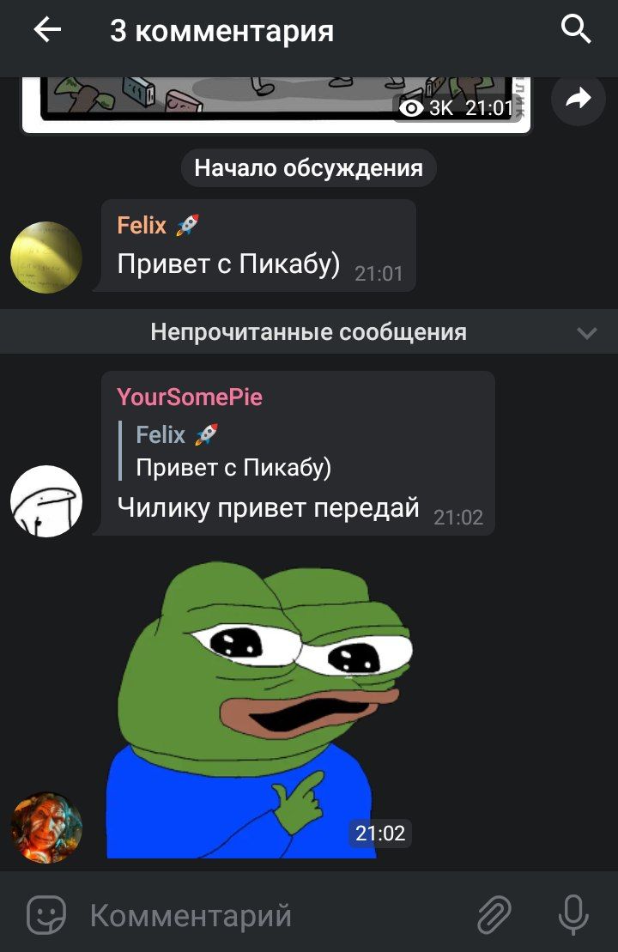Tap the Начало обсуждения label
Viewport: 618px width, 952px height.
[x=308, y=168]
